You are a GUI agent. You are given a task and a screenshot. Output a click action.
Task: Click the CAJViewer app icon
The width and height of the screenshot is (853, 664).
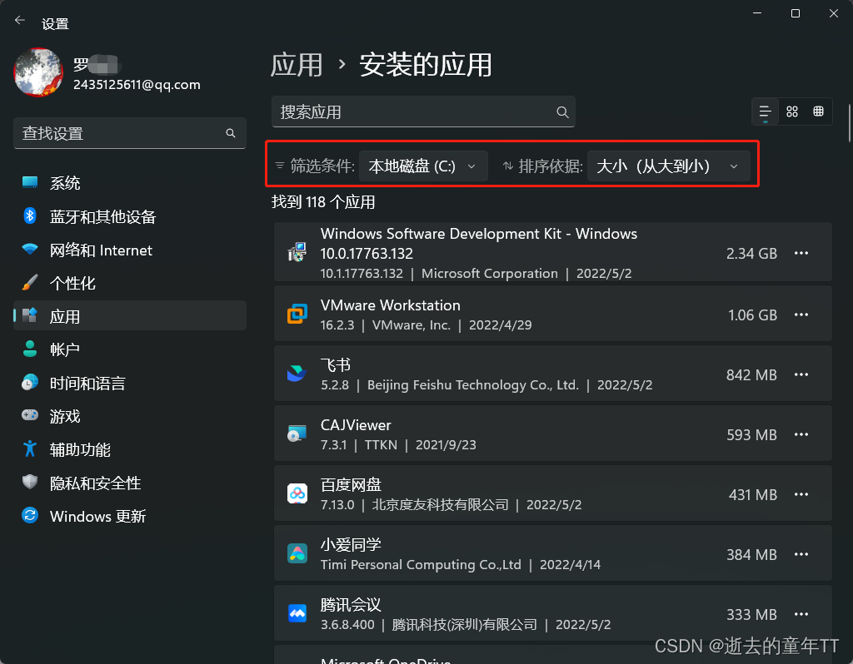tap(297, 434)
